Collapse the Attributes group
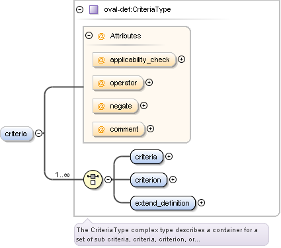This screenshot has width=281, height=248. [89, 36]
